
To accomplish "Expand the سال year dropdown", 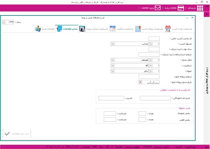I will (x=3, y=22).
